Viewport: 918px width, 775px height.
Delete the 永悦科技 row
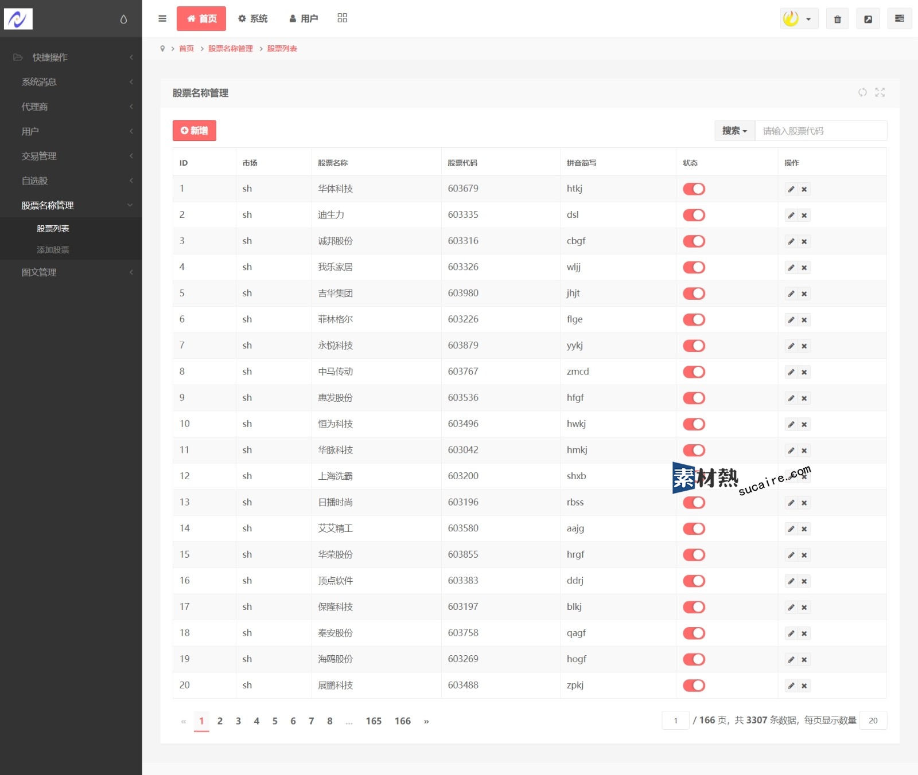(x=804, y=346)
